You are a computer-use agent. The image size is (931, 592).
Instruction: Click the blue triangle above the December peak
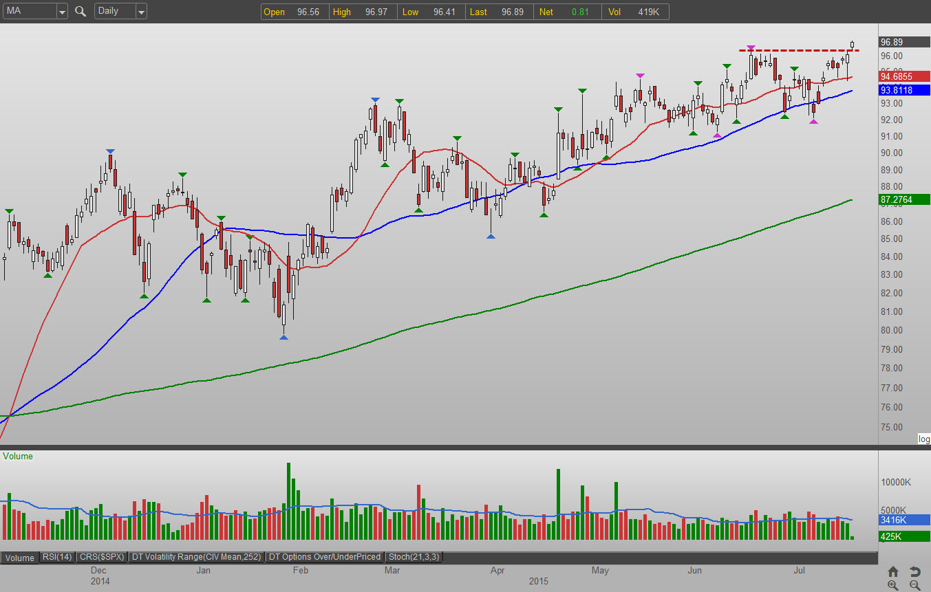pyautogui.click(x=110, y=151)
